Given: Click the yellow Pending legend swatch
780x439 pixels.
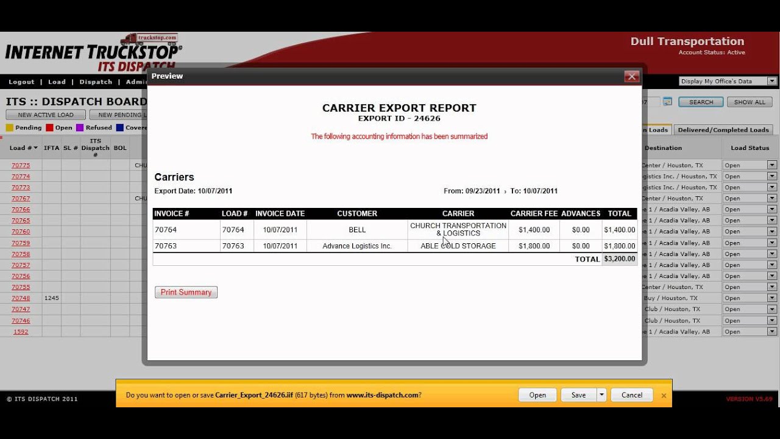Looking at the screenshot, I should 9,128.
